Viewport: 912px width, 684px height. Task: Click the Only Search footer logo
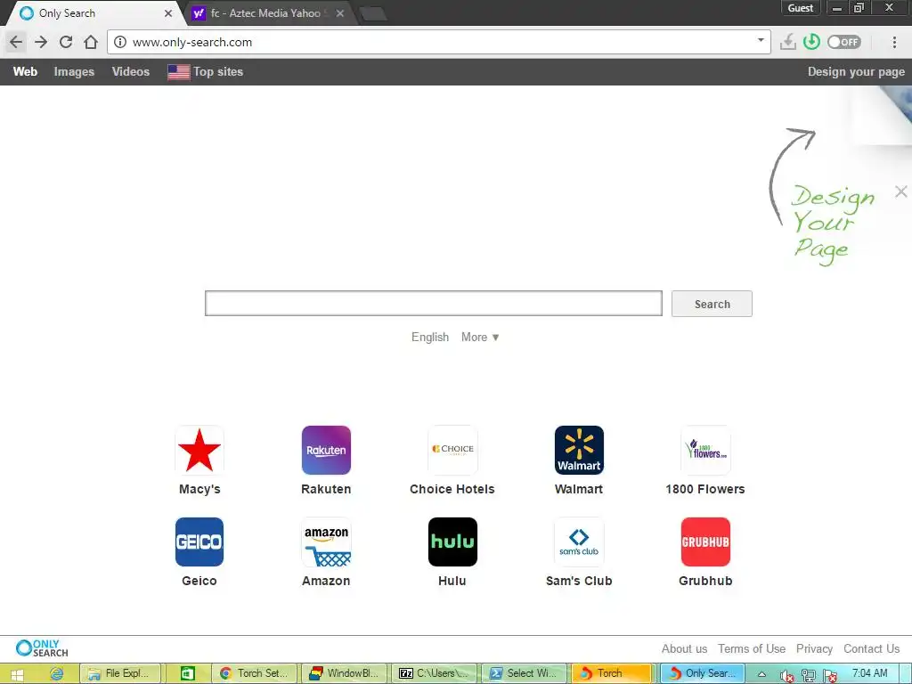click(42, 648)
